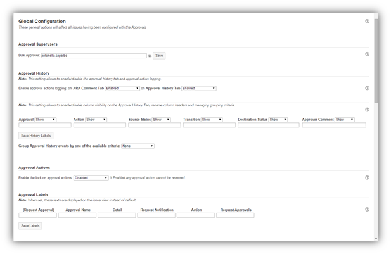Click help icon in Approval Actions section

(x=368, y=177)
